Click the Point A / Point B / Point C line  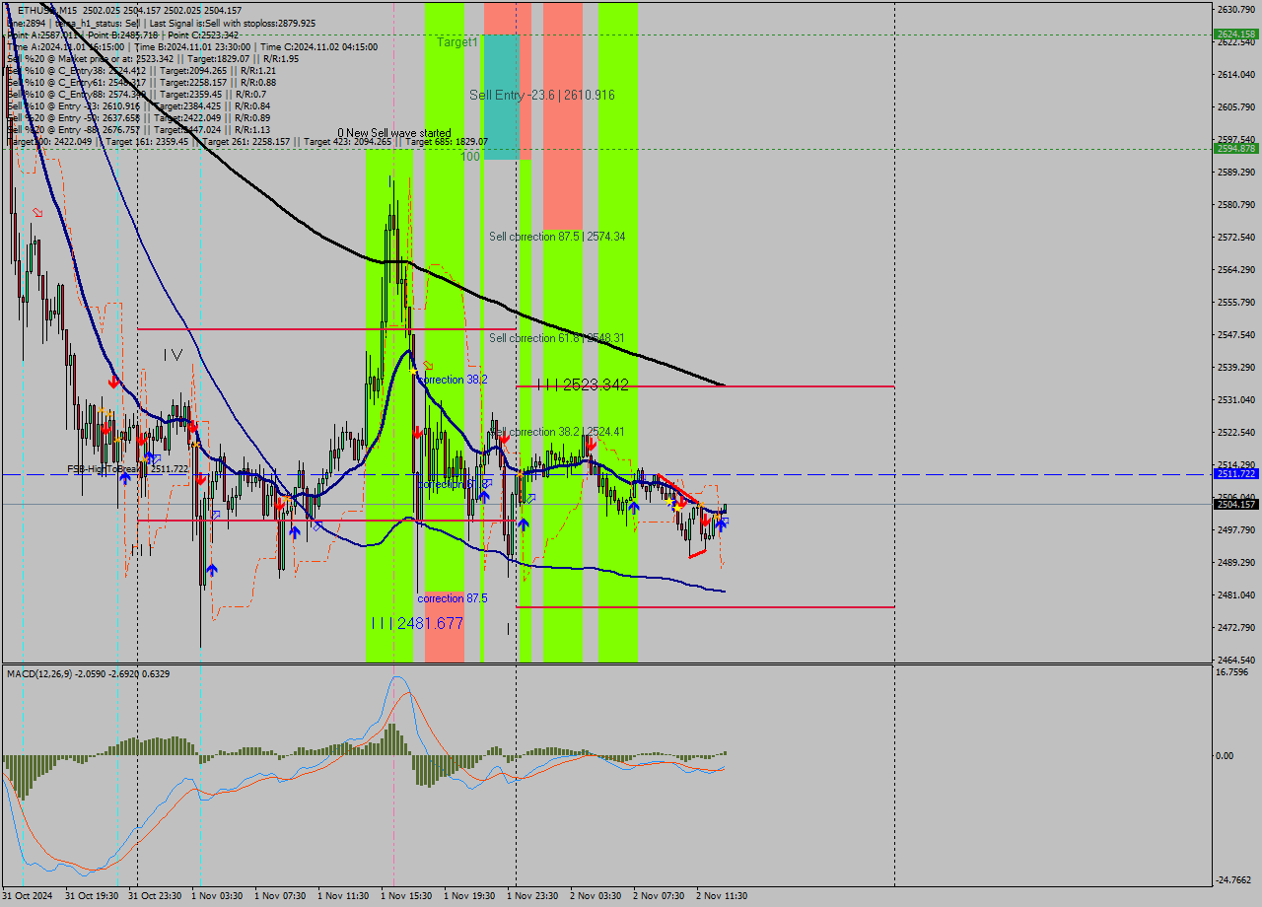pos(121,35)
